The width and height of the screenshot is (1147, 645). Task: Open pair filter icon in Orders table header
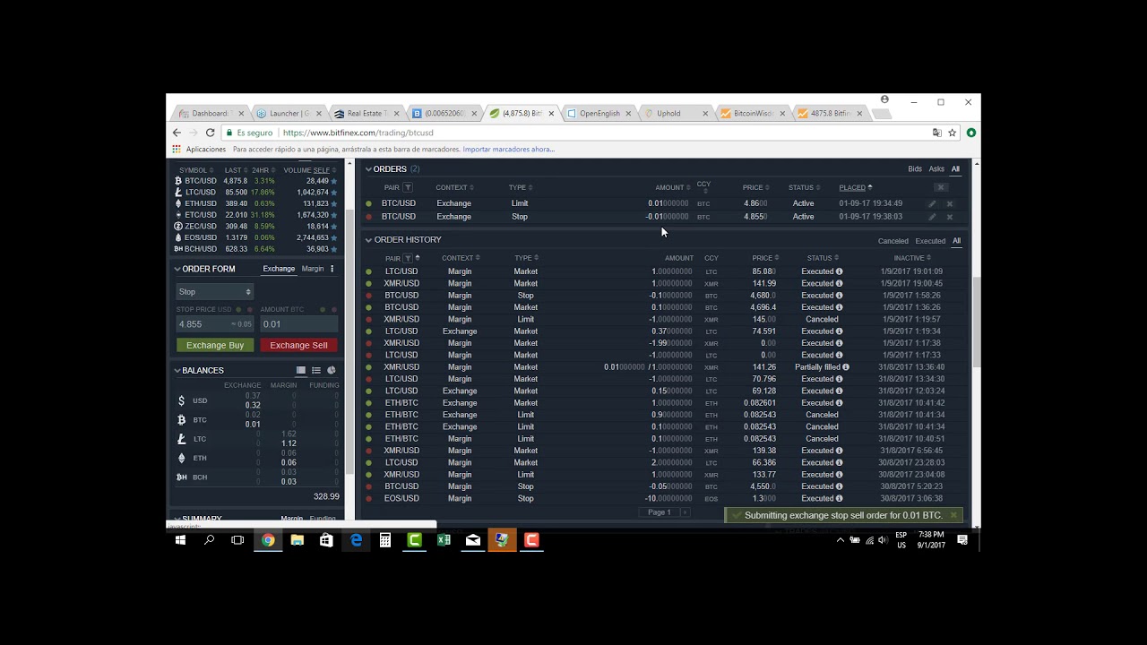click(x=408, y=187)
